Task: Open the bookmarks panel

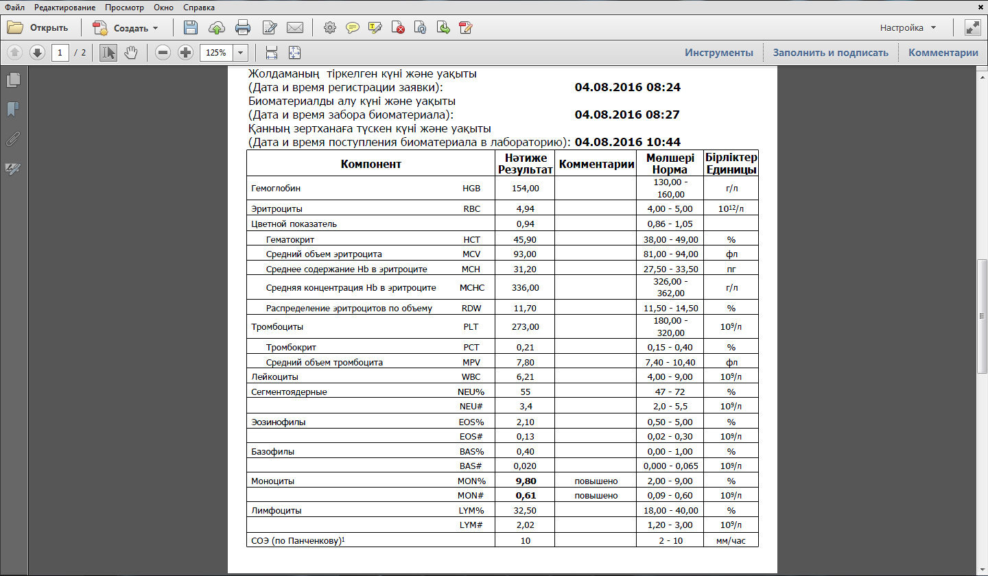Action: 13,110
